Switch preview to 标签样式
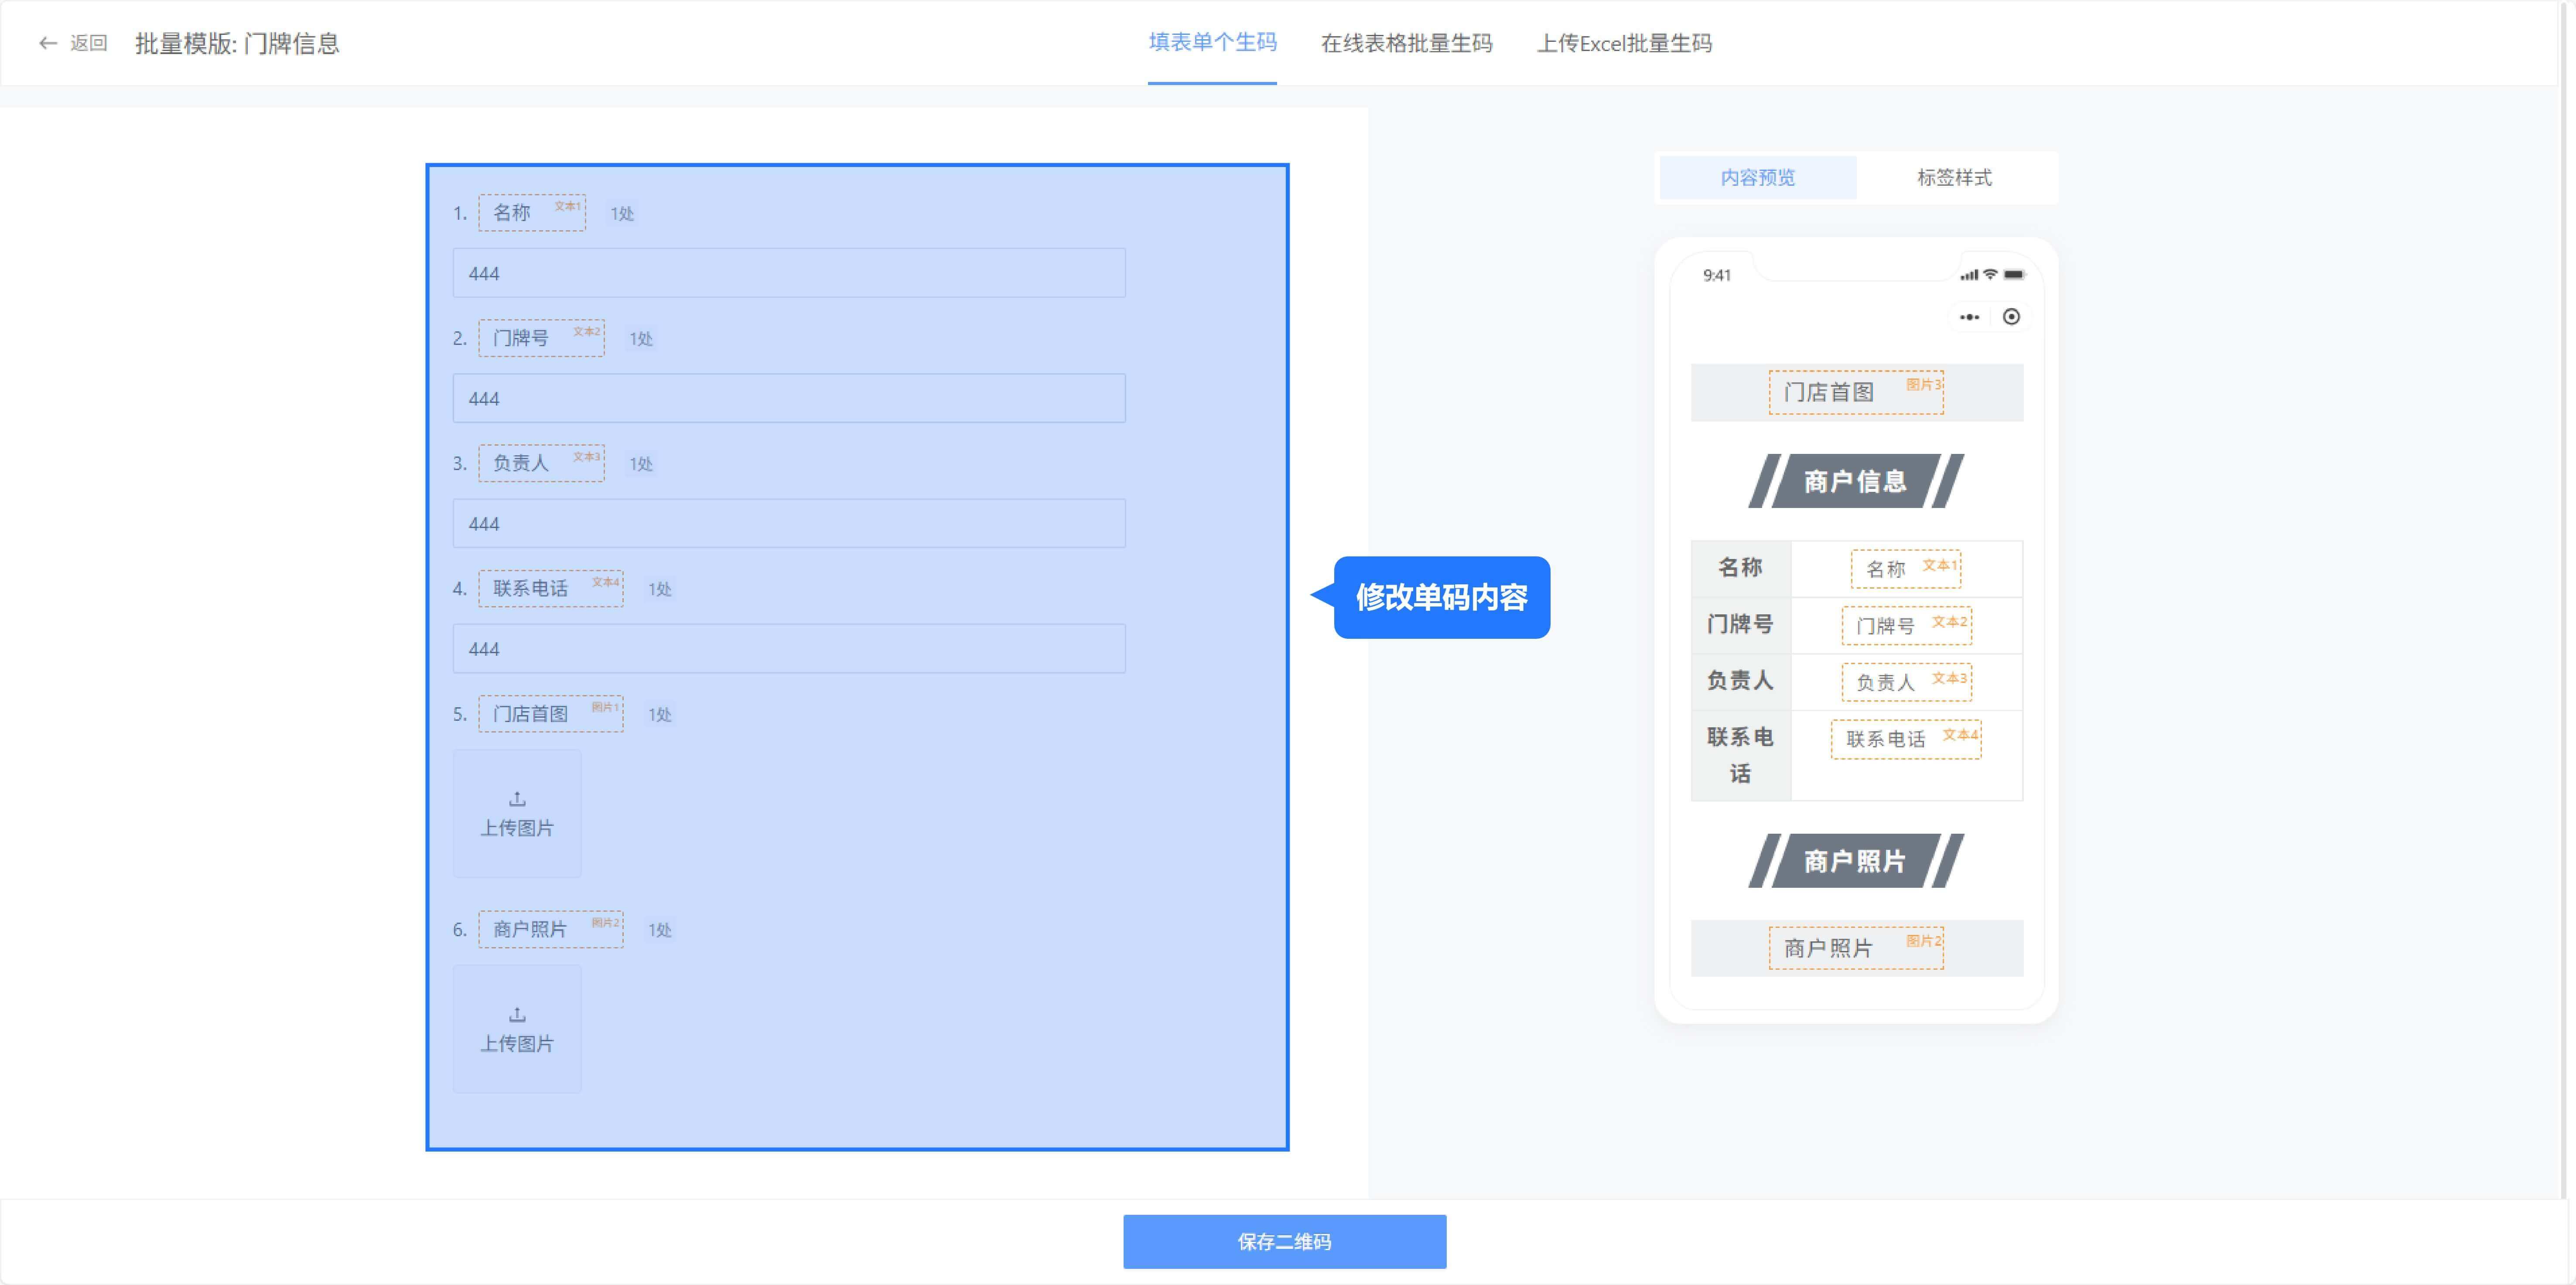This screenshot has height=1285, width=2576. point(1953,178)
